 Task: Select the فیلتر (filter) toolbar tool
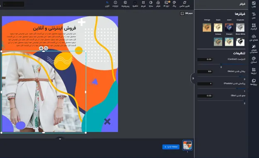point(158,4)
